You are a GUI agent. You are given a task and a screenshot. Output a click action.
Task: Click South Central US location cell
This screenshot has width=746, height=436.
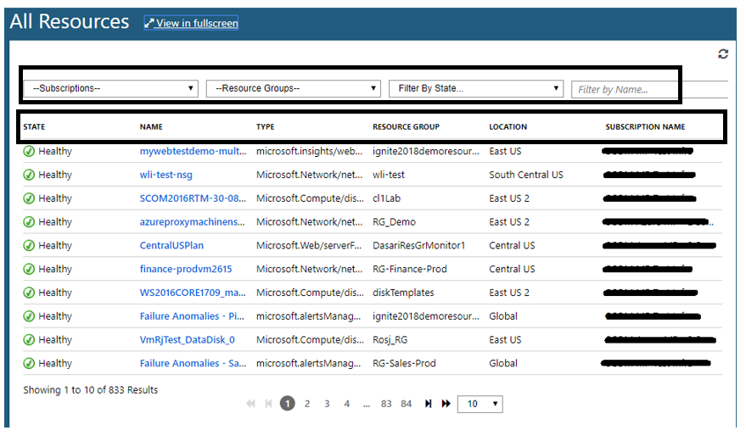pos(526,175)
